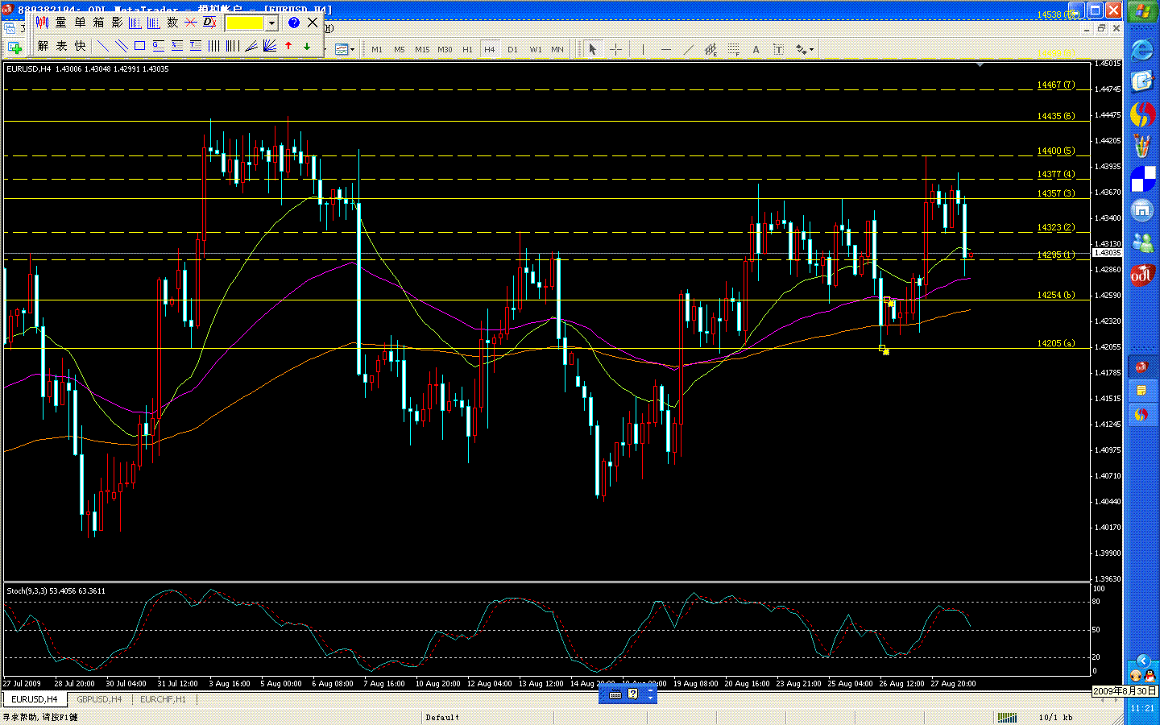This screenshot has width=1160, height=725.
Task: Click the taskbar clock showing 11:21
Action: (1142, 708)
